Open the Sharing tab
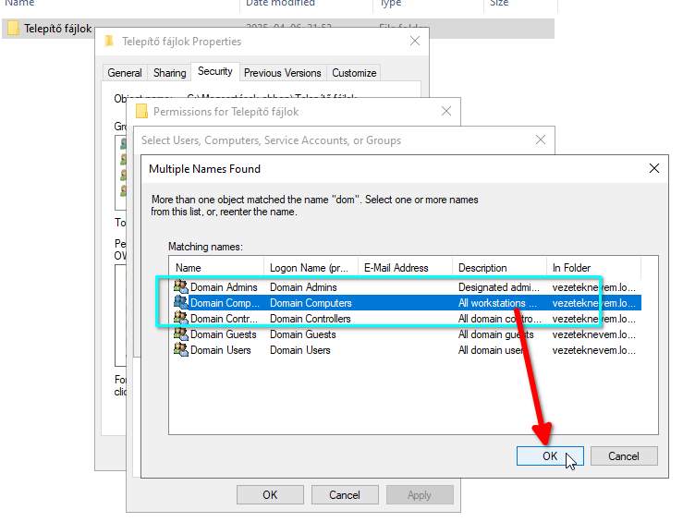Viewport: 683px width, 522px height. (169, 73)
